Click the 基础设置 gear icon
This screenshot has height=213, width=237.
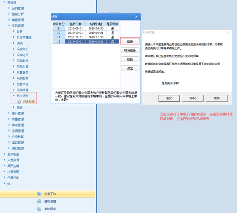(39, 201)
